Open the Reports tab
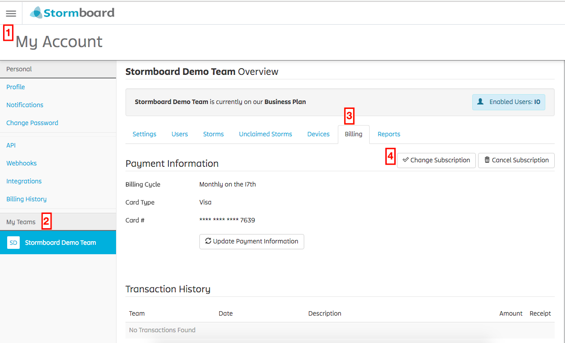 [x=389, y=134]
